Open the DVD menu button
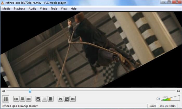Screen dimensions: 182x109 [x=67, y=99]
